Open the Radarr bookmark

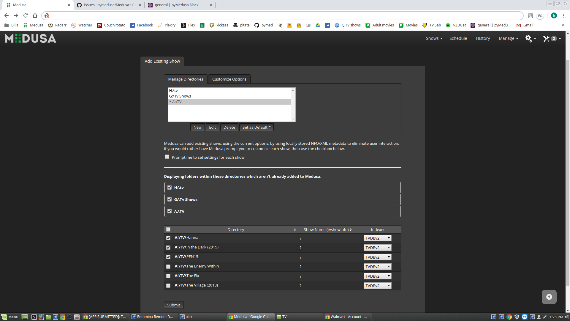[57, 25]
